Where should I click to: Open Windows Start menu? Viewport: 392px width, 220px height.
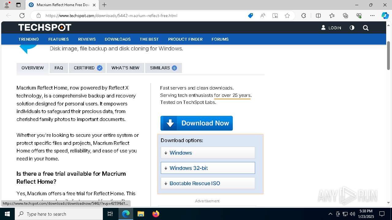[x=7, y=214]
